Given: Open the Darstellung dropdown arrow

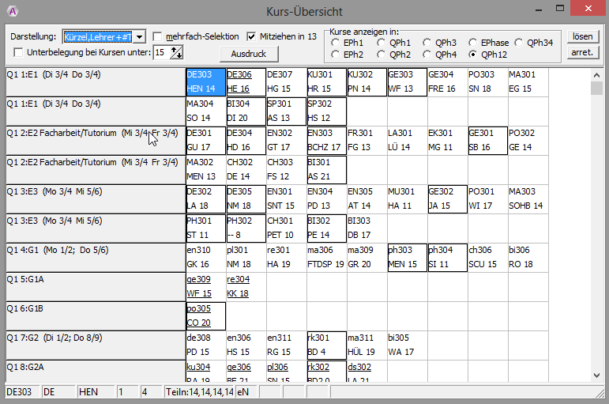Looking at the screenshot, I should click(x=140, y=37).
